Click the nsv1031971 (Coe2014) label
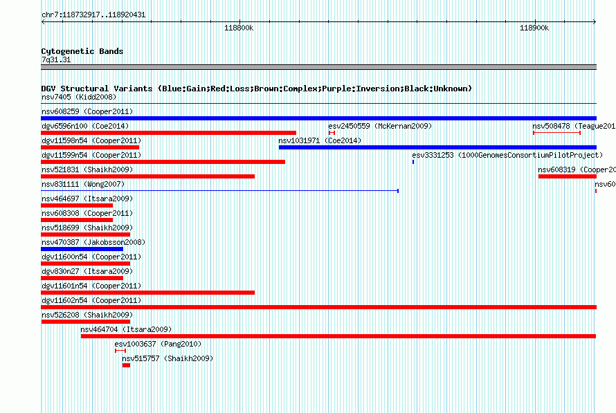The image size is (616, 413). coord(320,140)
